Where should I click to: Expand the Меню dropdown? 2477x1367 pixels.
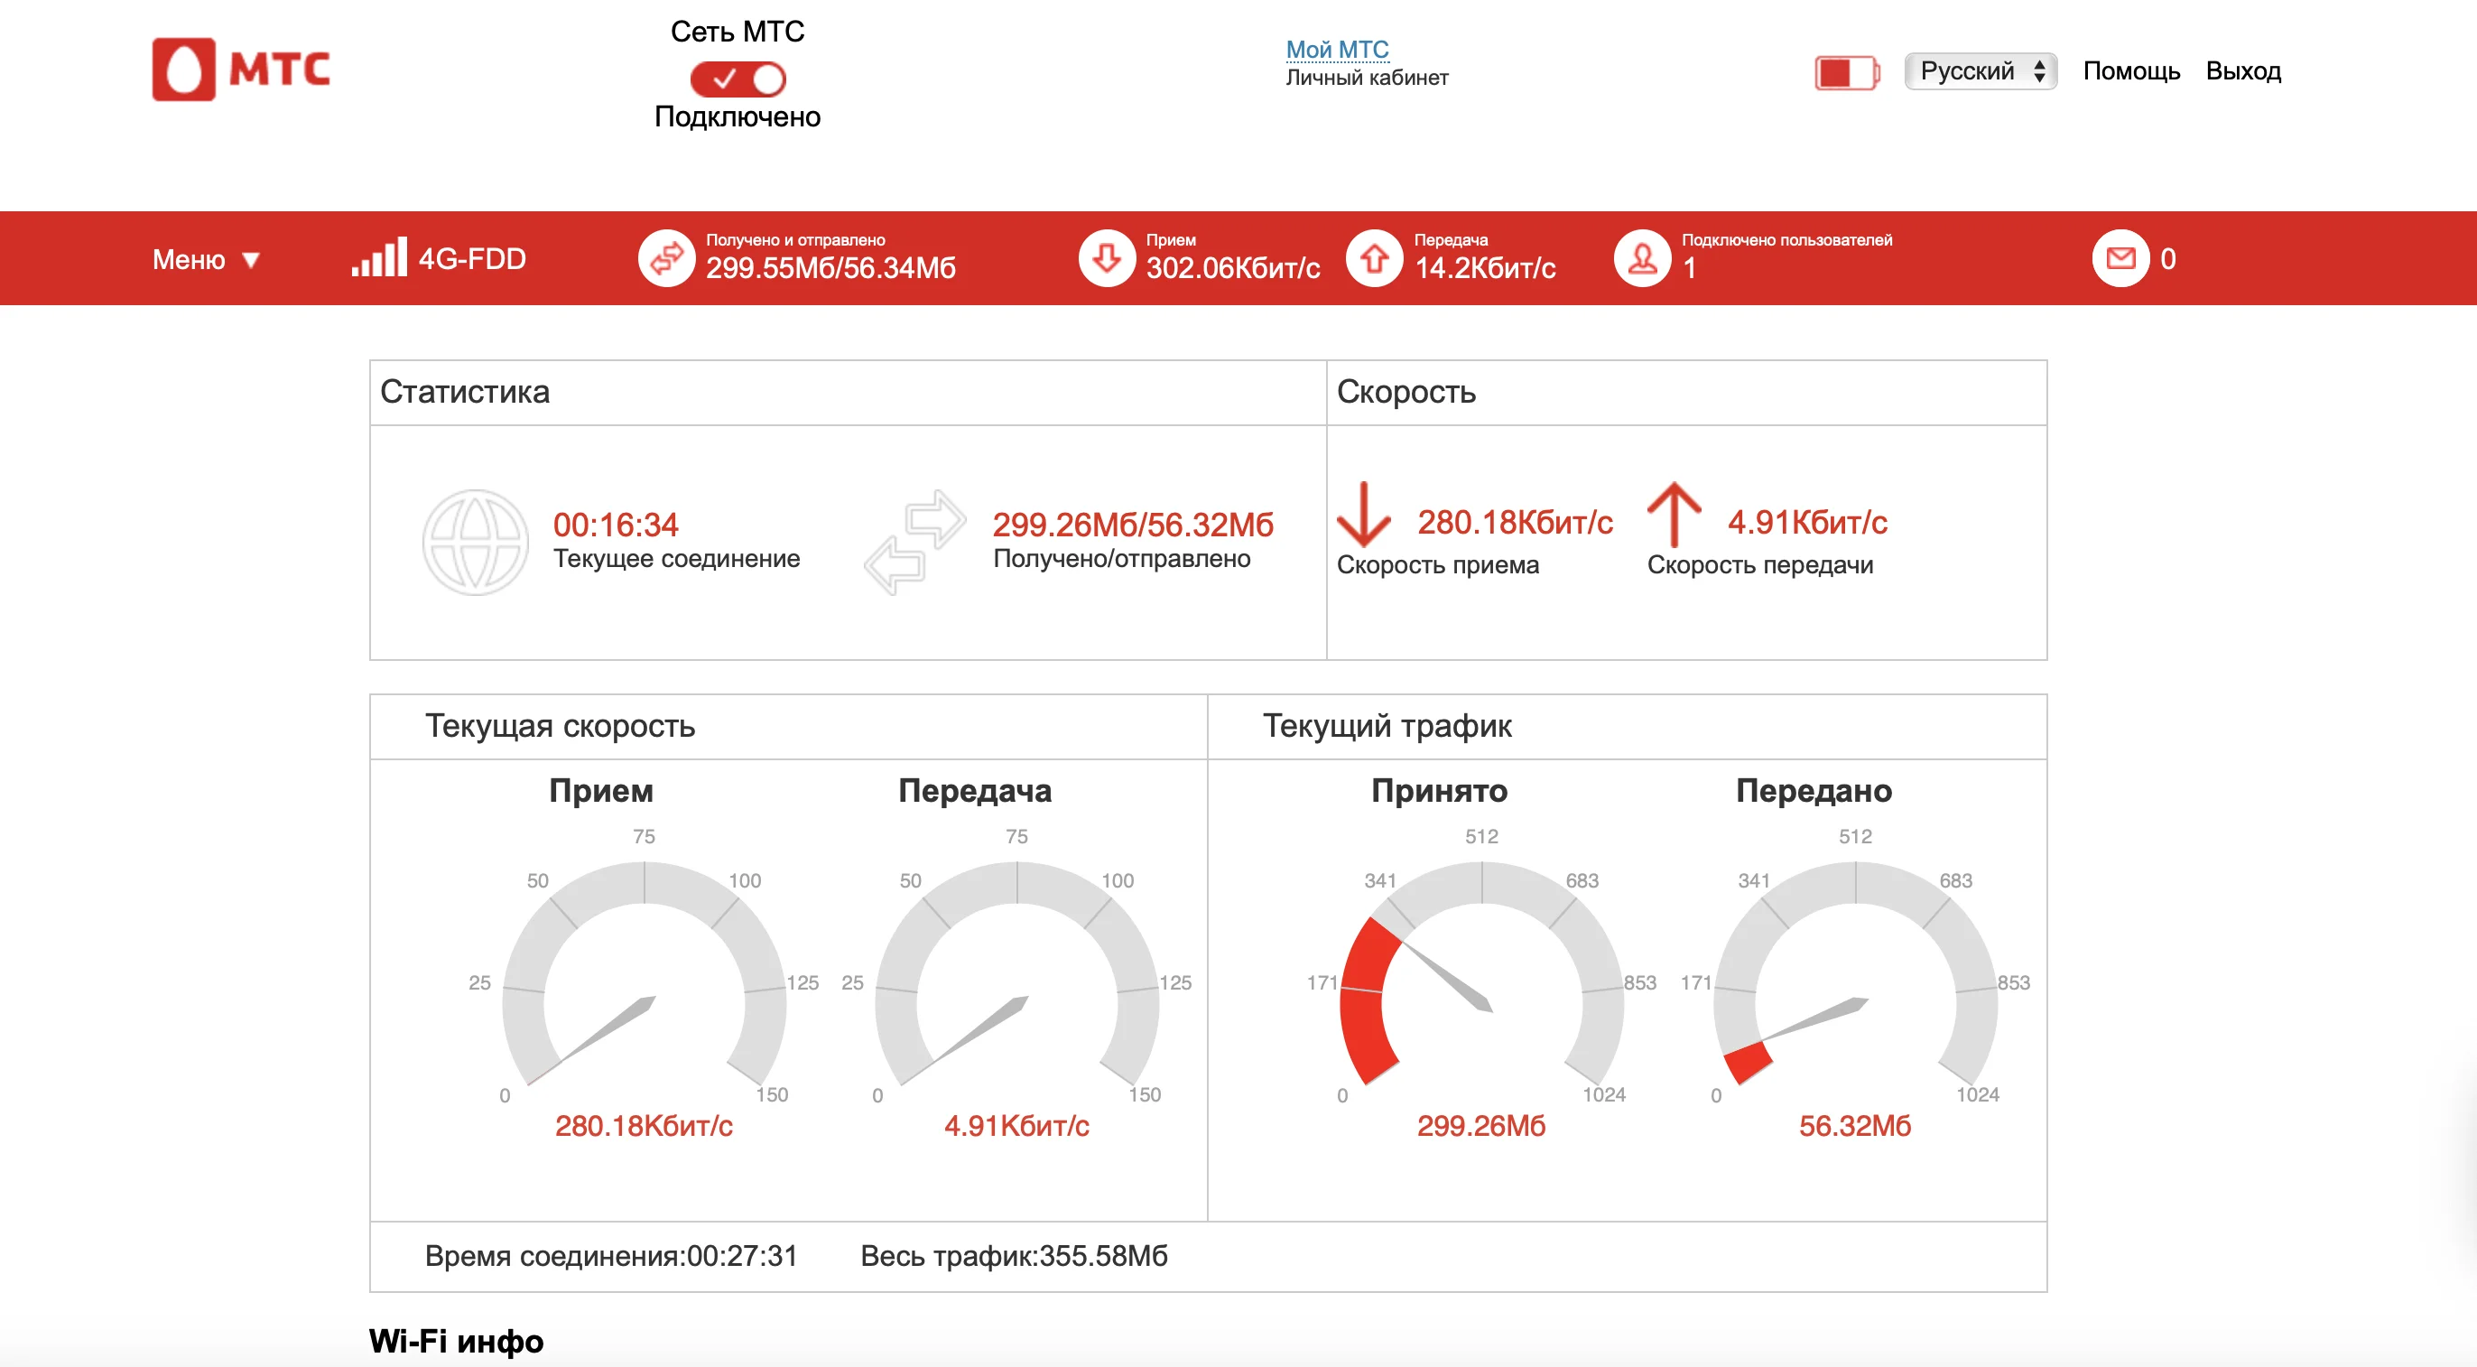pos(190,259)
